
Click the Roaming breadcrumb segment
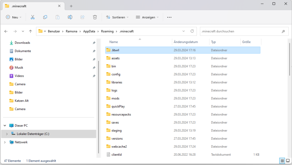(107, 31)
